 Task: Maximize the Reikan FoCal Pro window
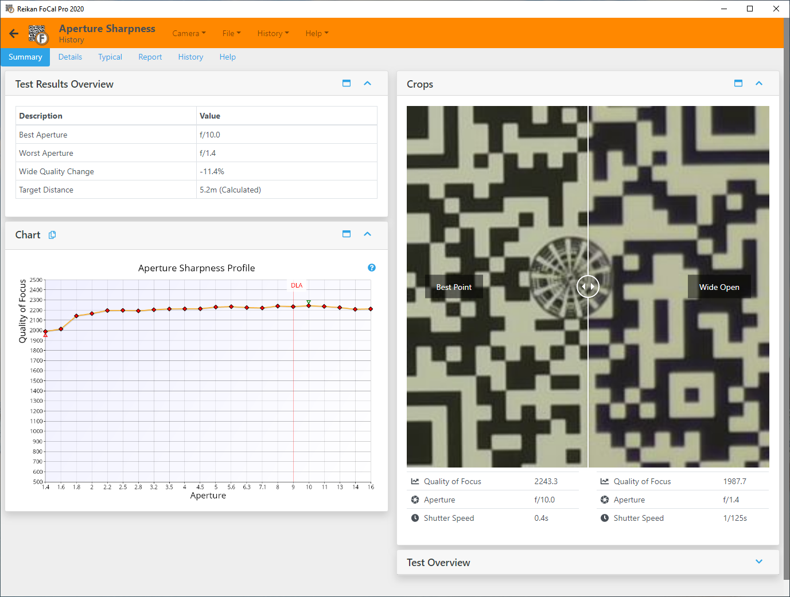click(x=750, y=9)
